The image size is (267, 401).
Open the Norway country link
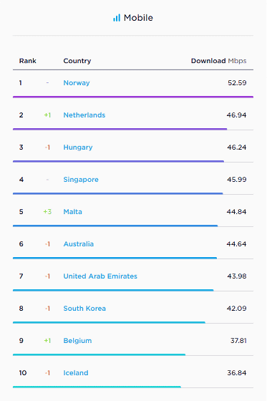coord(77,83)
